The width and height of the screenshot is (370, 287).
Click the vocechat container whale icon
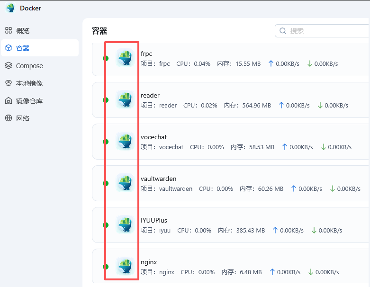125,141
